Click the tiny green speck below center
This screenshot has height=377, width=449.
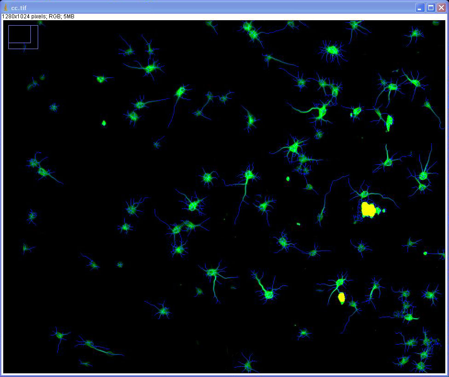click(298, 224)
